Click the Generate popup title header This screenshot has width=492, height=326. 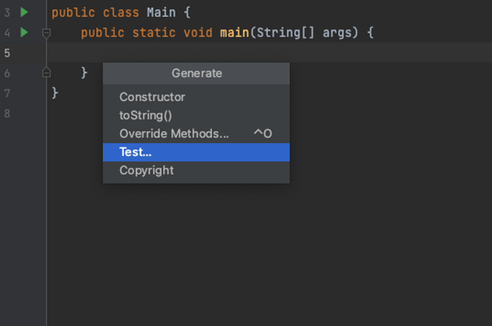pos(196,73)
